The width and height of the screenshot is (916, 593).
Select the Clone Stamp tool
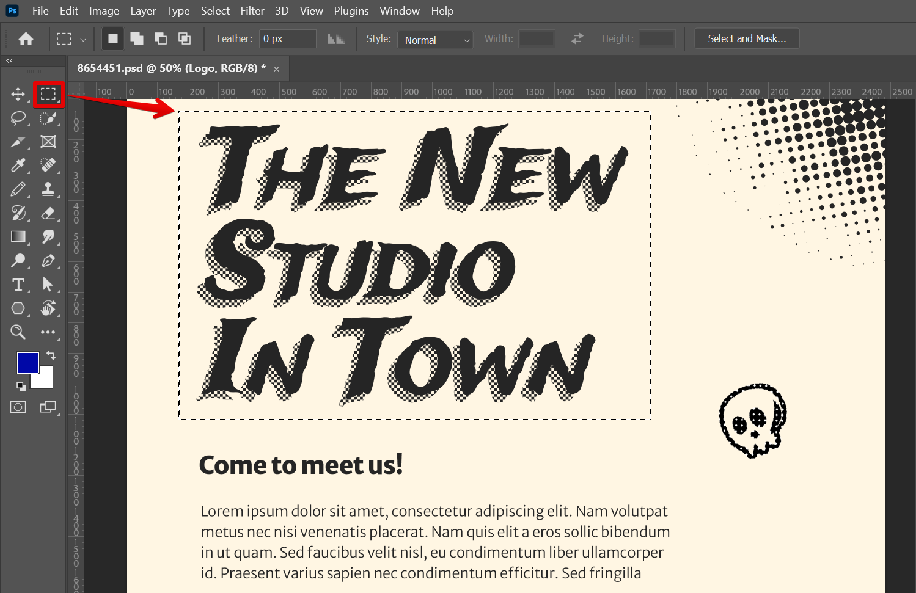click(48, 189)
